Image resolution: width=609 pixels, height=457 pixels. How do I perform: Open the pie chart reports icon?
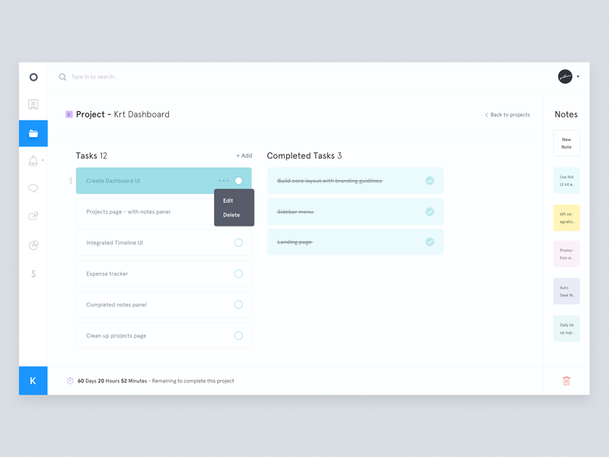(33, 245)
